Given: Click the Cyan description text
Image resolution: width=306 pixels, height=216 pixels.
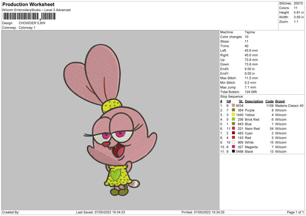Looking at the screenshot, I should tap(249, 133).
